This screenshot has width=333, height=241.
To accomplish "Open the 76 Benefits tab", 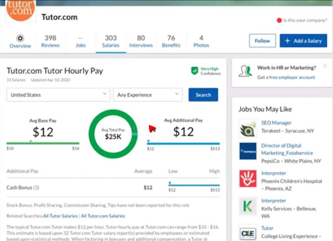I will (171, 41).
